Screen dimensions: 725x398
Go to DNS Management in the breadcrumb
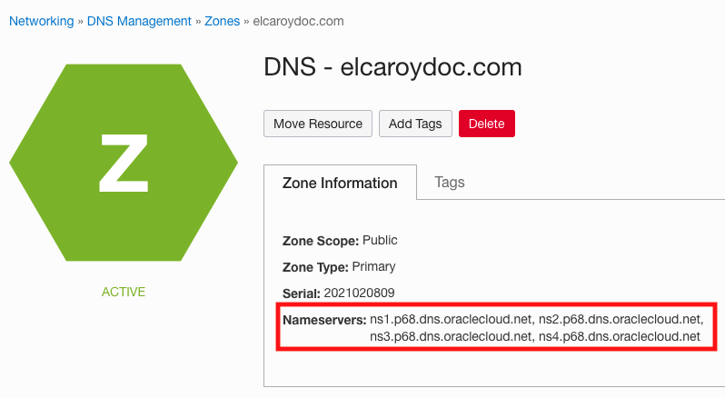[139, 21]
